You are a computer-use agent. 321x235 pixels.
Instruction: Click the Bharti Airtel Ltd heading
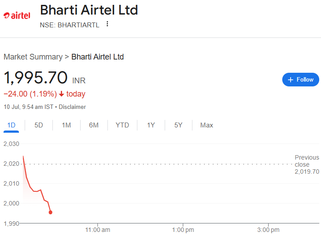click(89, 10)
